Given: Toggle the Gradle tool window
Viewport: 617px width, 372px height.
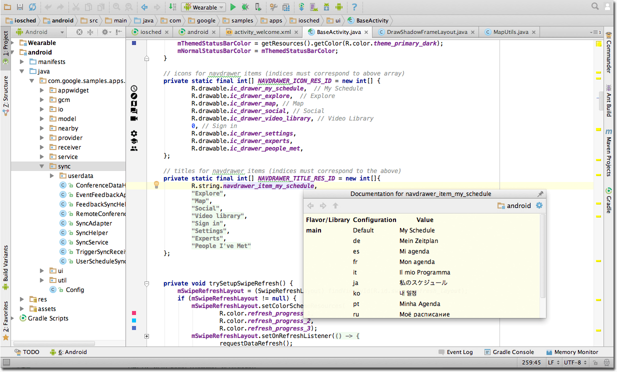Looking at the screenshot, I should [609, 200].
